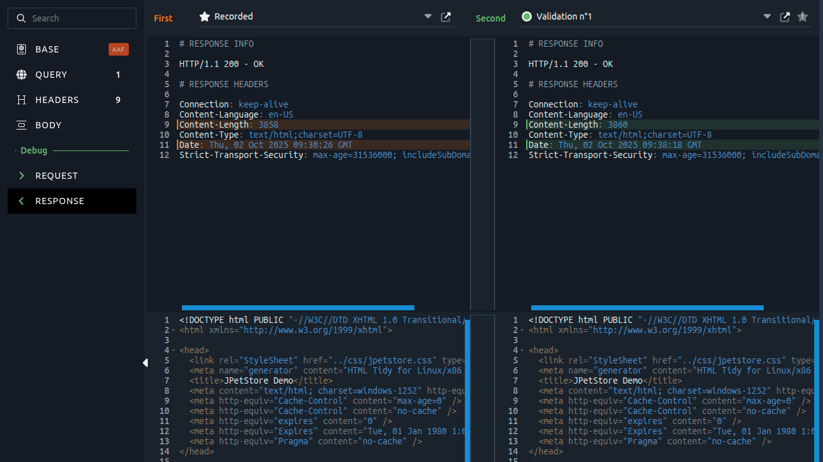The image size is (823, 462).
Task: Select the BASE section icon in the sidebar
Action: coord(23,49)
